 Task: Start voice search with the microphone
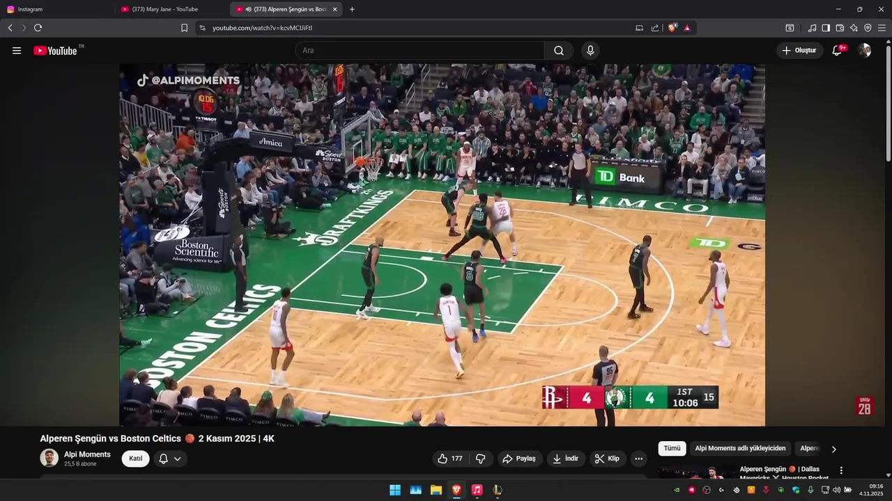[x=590, y=51]
